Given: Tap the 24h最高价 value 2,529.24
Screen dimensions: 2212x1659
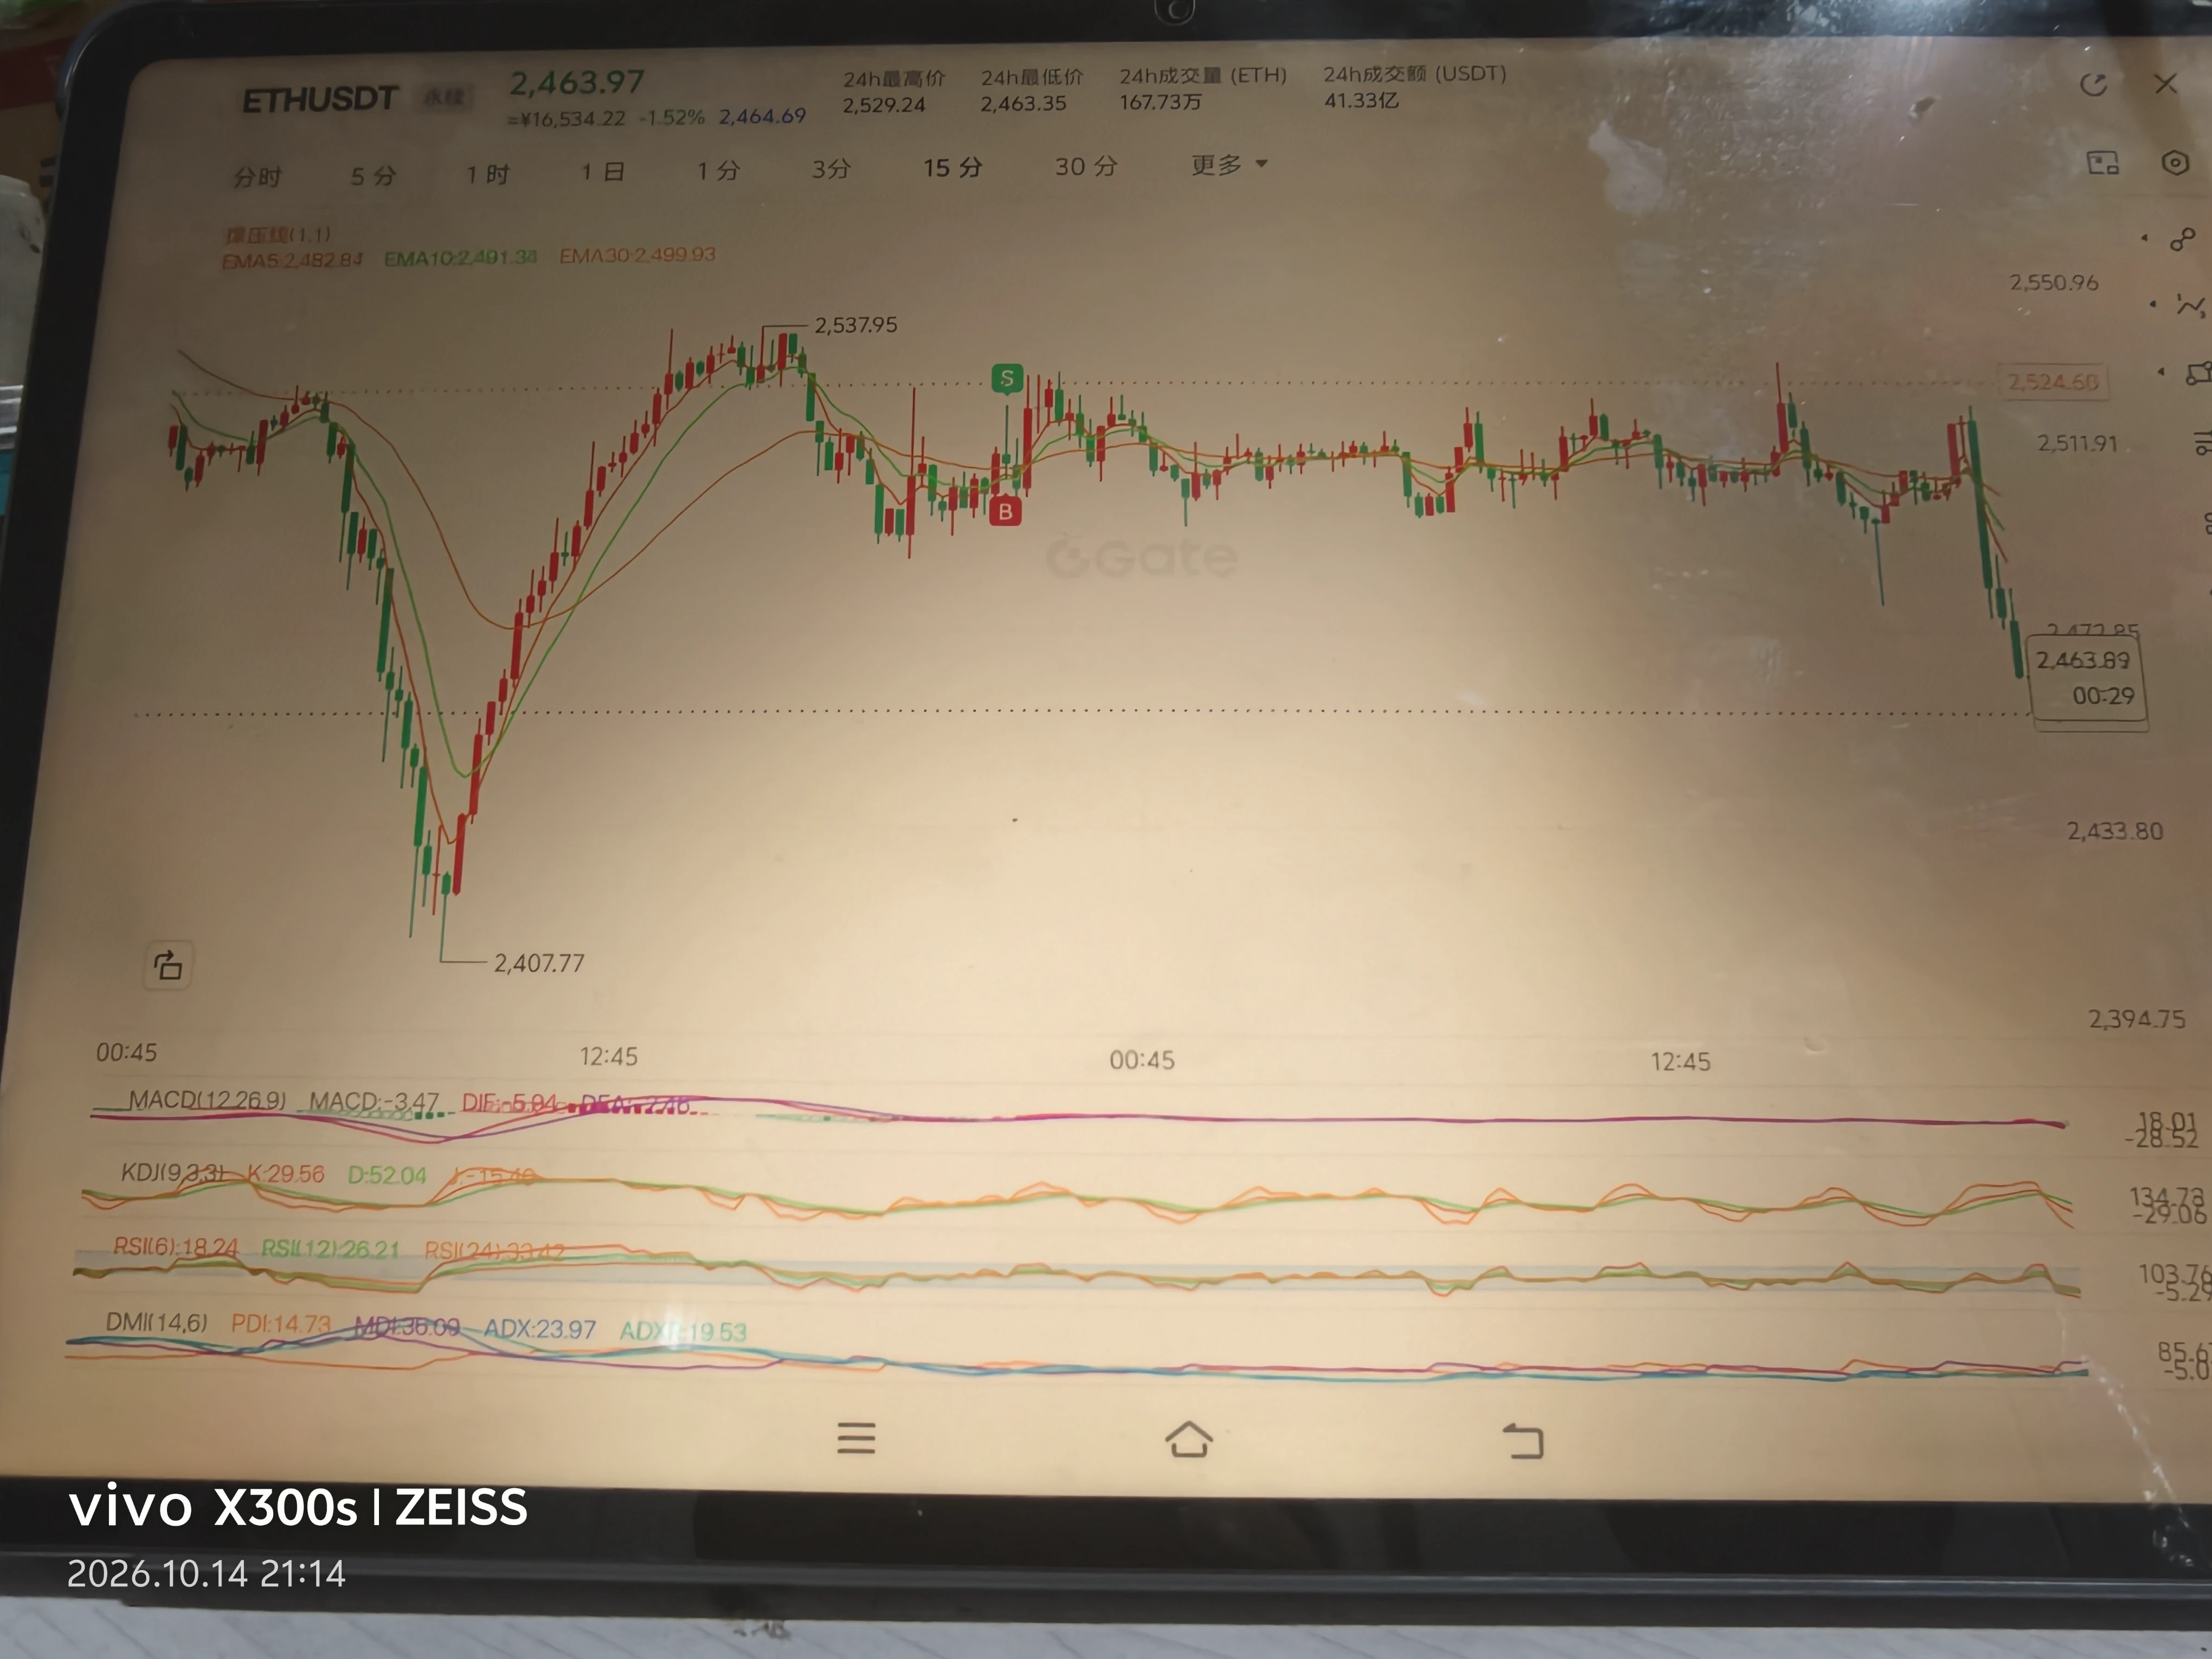Looking at the screenshot, I should coord(883,105).
